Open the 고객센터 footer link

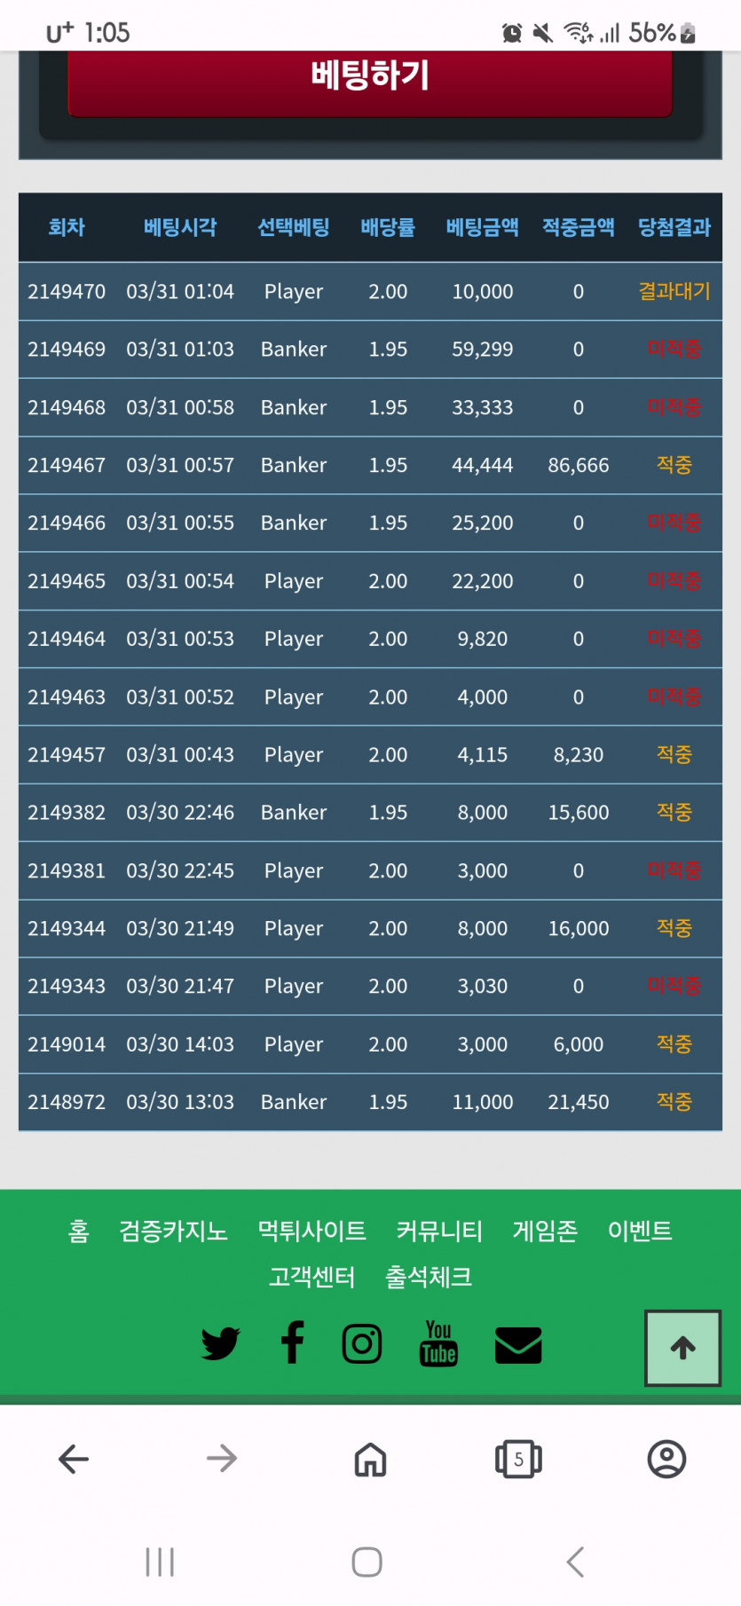tap(311, 1277)
